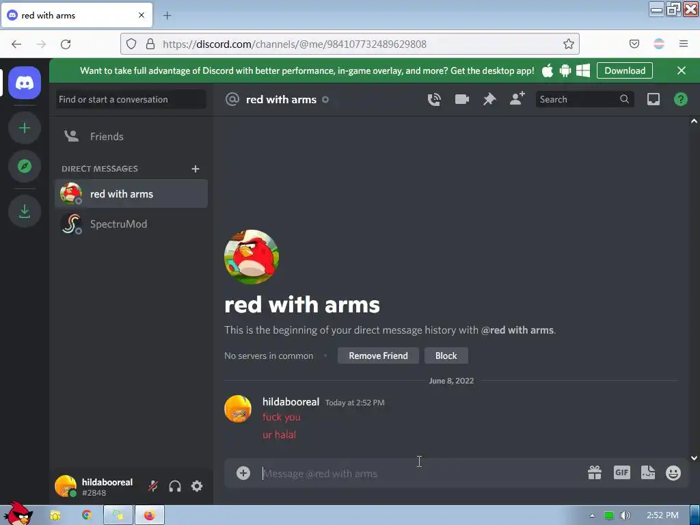Add friends to DM
The width and height of the screenshot is (700, 525).
pyautogui.click(x=517, y=98)
